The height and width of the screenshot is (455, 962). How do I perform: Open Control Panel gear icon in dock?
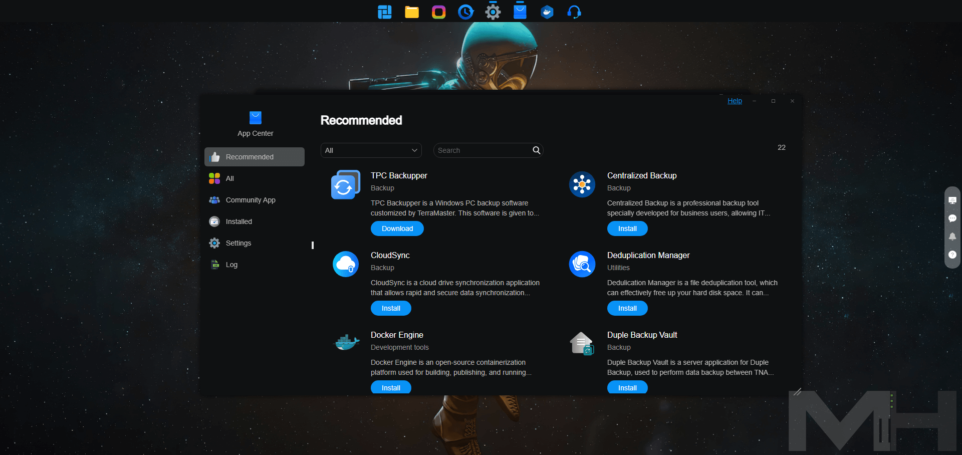493,12
